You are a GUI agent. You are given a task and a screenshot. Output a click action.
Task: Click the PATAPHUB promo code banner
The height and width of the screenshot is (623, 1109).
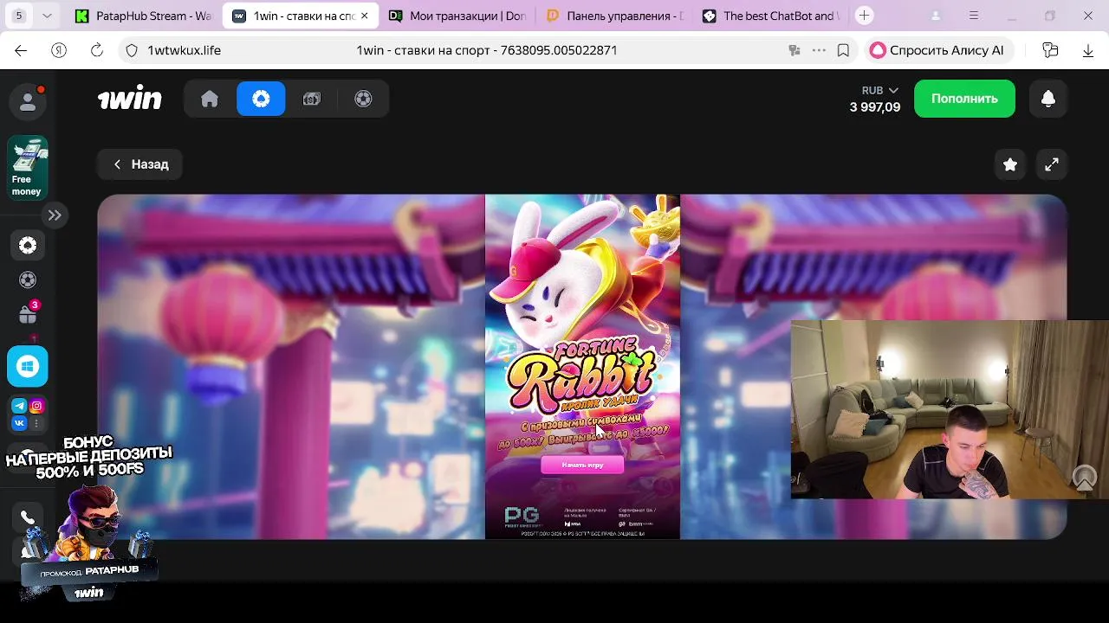[88, 572]
